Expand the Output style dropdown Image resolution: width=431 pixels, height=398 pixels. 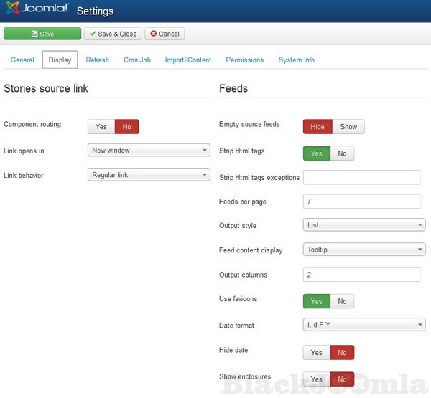[364, 225]
